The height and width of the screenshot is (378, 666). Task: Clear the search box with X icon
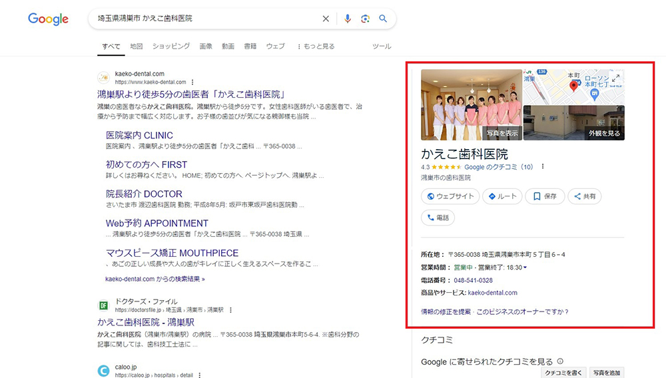(326, 19)
